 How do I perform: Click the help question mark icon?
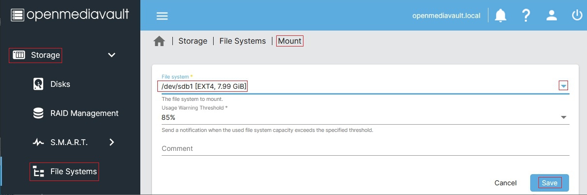pos(526,16)
